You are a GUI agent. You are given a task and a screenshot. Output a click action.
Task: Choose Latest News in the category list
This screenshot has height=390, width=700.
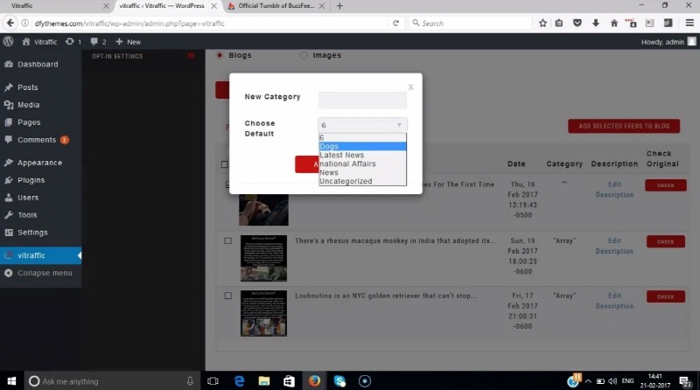pyautogui.click(x=362, y=155)
